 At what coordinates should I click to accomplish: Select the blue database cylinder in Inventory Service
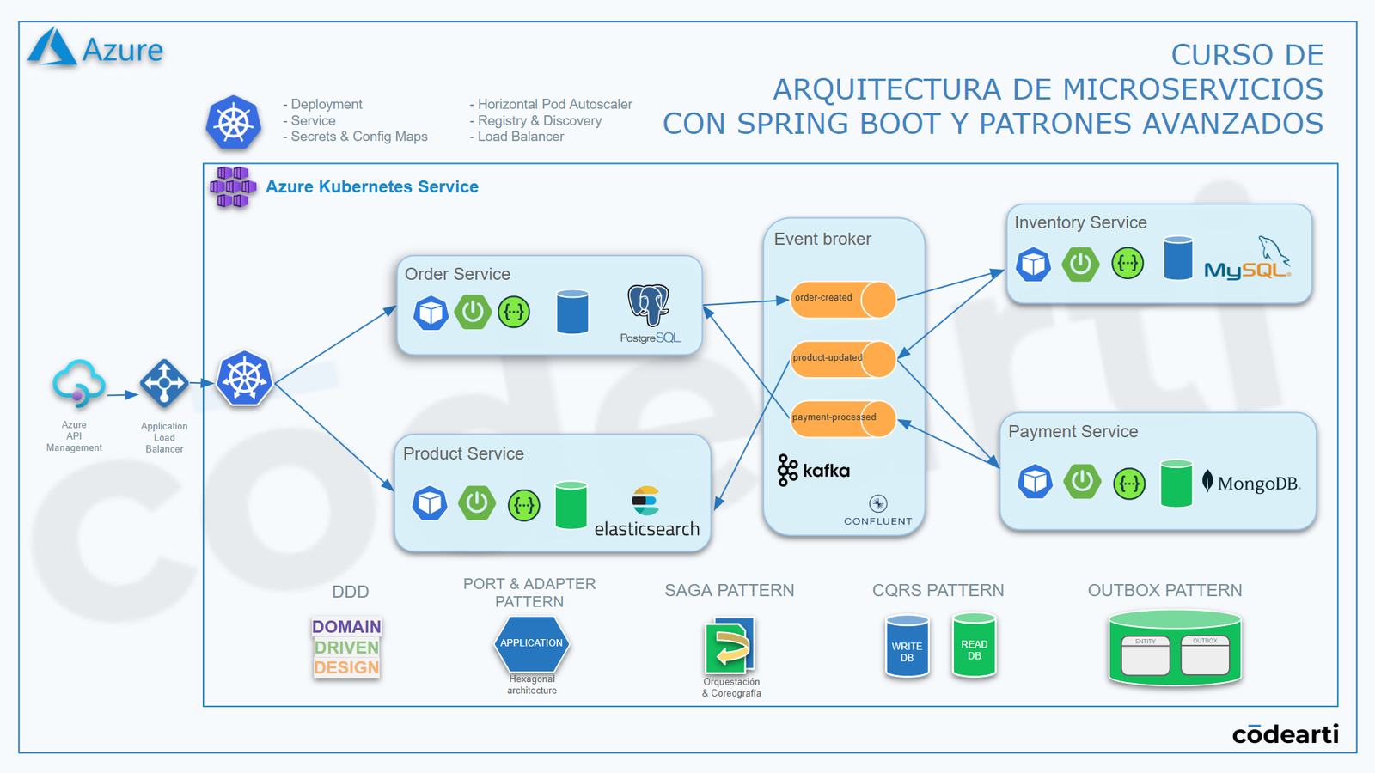click(1178, 258)
